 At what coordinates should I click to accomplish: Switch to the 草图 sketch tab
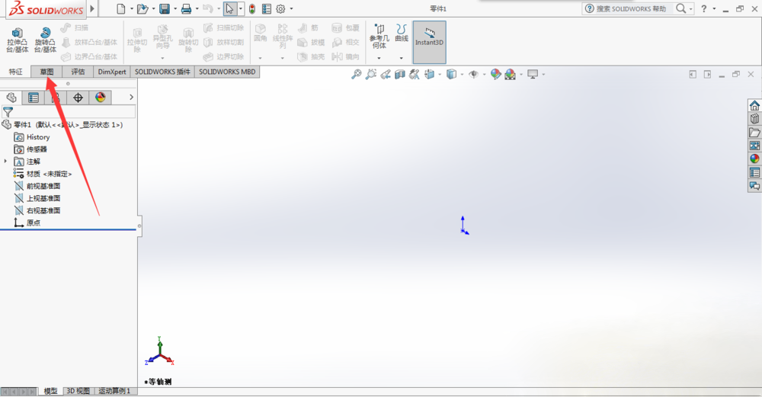(46, 72)
